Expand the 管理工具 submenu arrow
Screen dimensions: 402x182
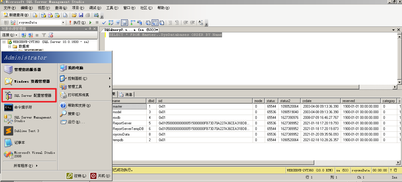pos(110,87)
